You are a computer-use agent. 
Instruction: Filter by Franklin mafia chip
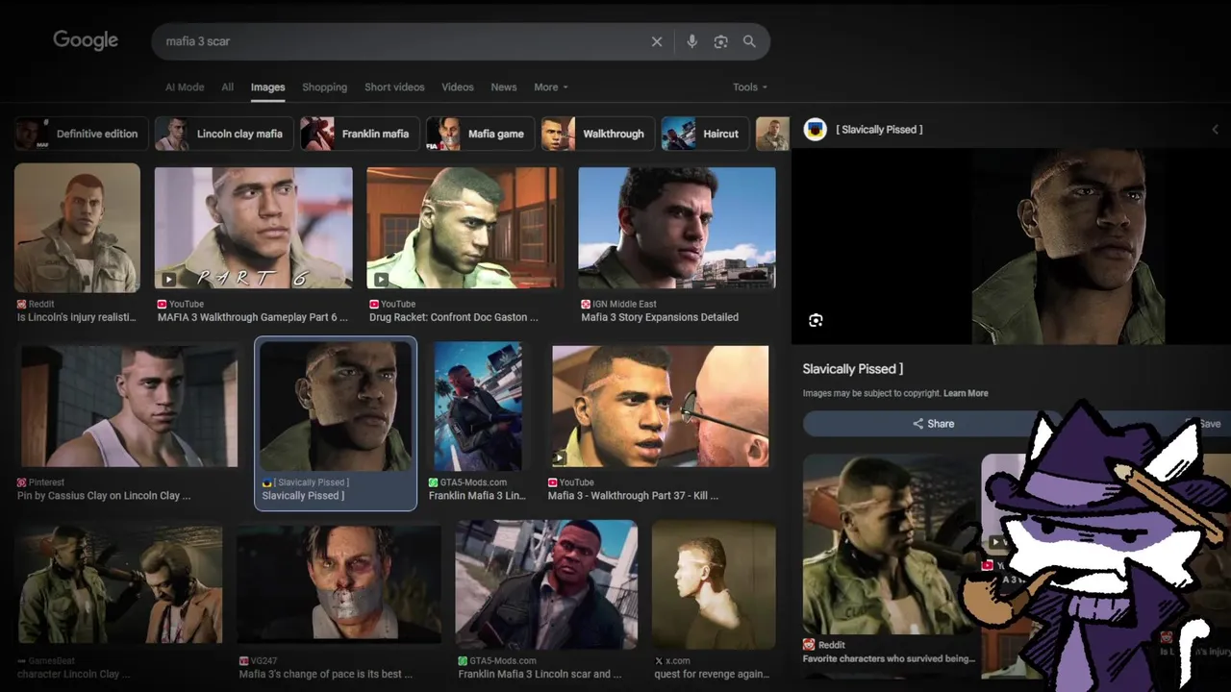[360, 134]
